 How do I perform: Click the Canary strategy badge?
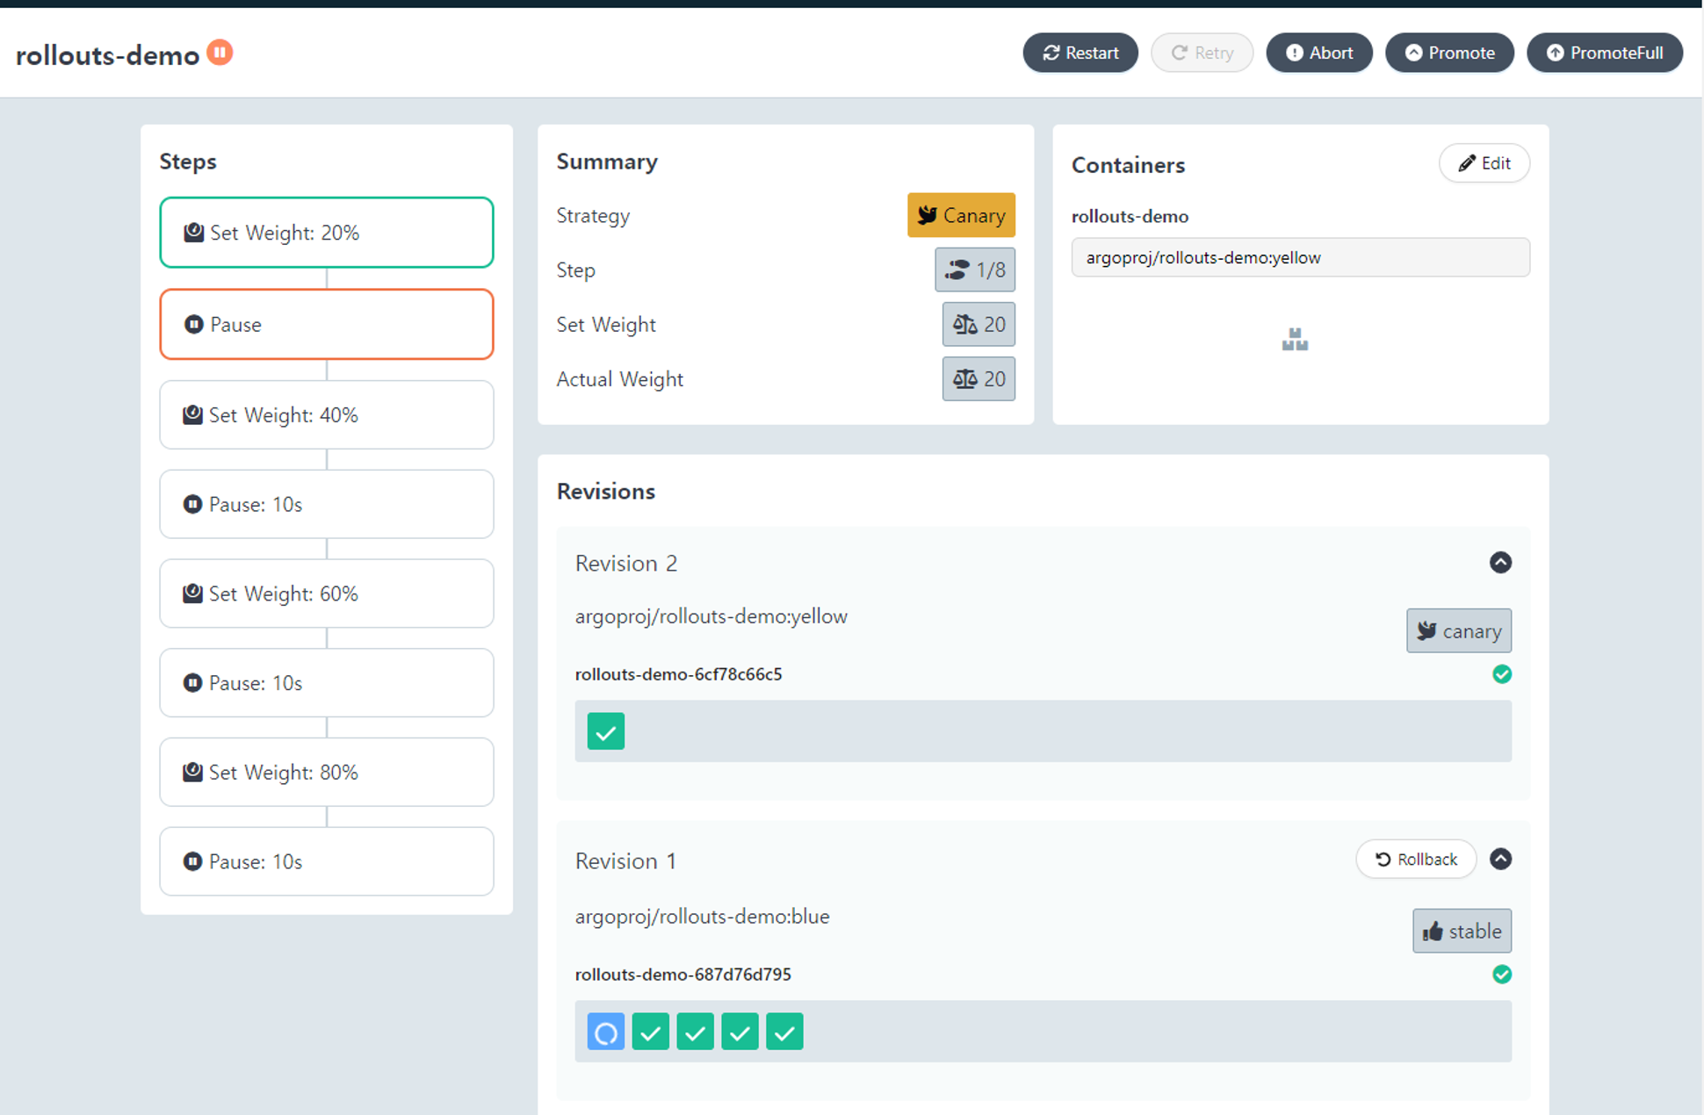click(961, 215)
